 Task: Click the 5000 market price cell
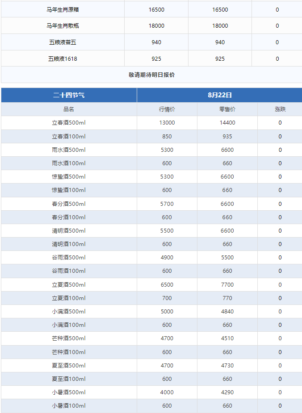click(167, 312)
